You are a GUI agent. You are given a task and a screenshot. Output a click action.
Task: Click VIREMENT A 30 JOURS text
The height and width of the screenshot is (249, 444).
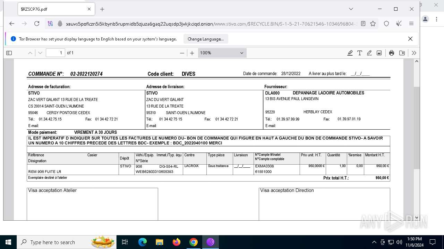tap(95, 132)
